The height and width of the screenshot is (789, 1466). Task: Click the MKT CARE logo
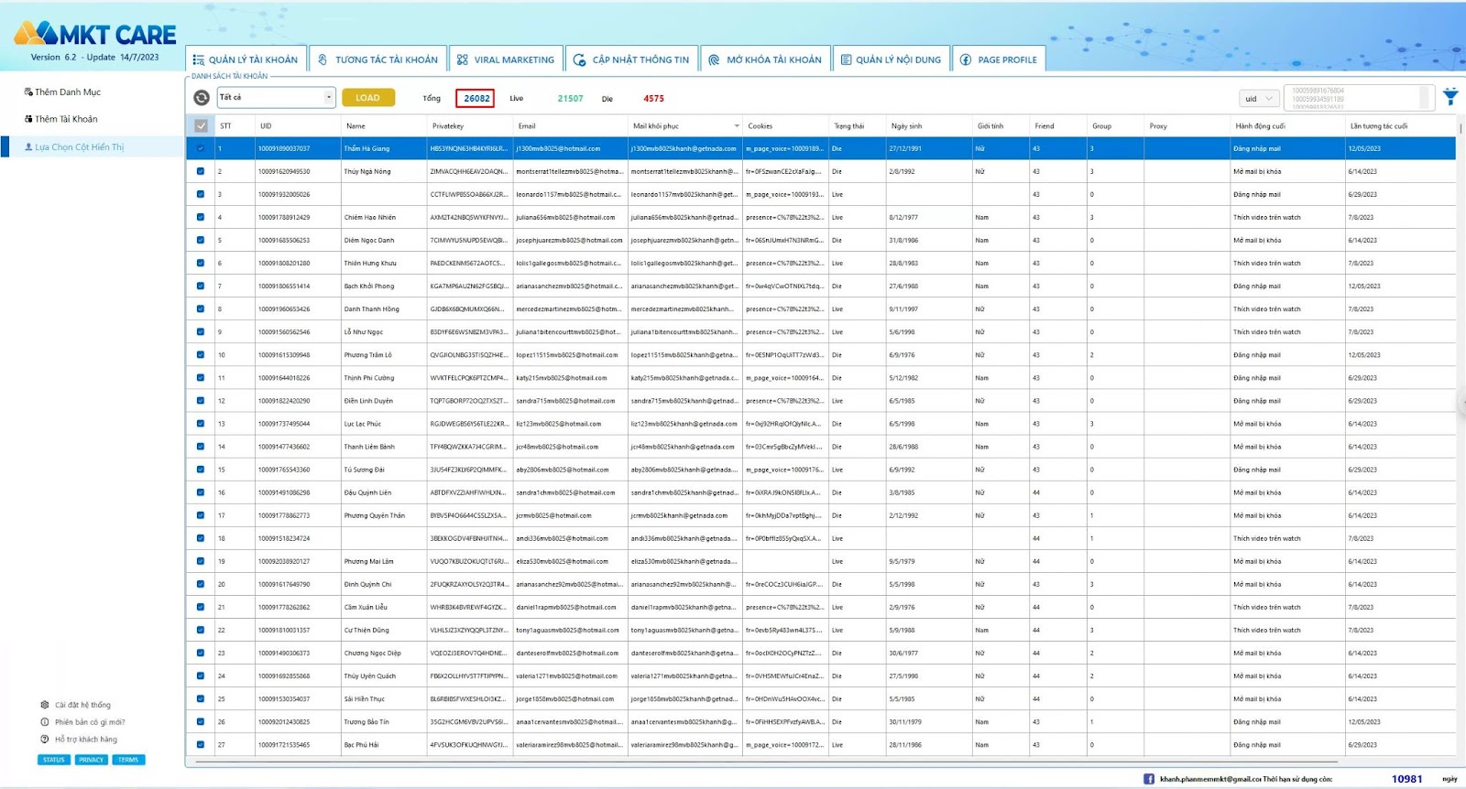pyautogui.click(x=94, y=34)
